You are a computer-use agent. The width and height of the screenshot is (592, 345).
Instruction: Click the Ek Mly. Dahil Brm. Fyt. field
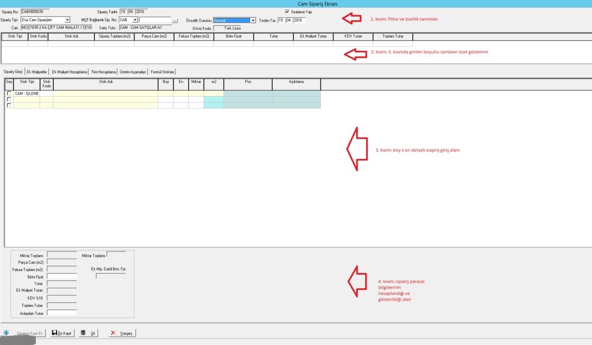tap(111, 276)
